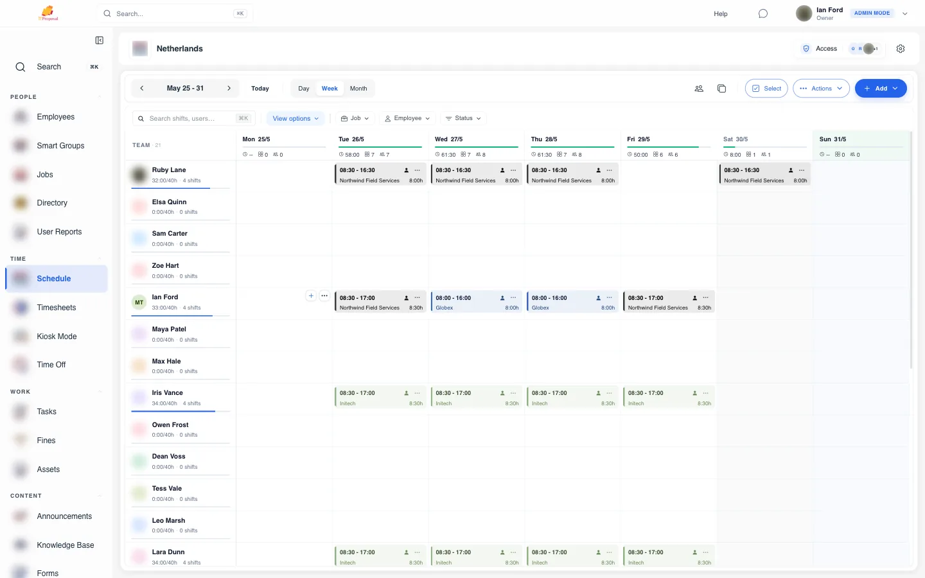Screen dimensions: 925x578
Task: Open Timesheets in sidebar
Action: tap(57, 308)
